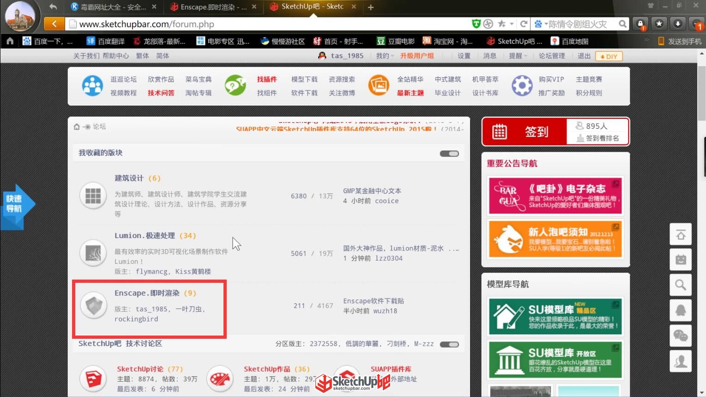
Task: Click the purple gear icon in navigation
Action: tap(522, 86)
